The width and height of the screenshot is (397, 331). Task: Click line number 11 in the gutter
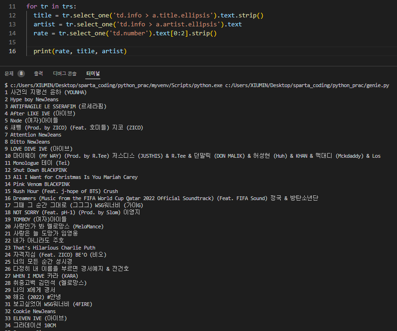point(12,7)
